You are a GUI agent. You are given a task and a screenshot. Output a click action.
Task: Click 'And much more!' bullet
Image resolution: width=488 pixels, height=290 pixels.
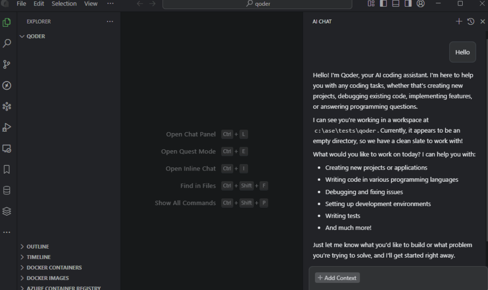click(x=348, y=228)
